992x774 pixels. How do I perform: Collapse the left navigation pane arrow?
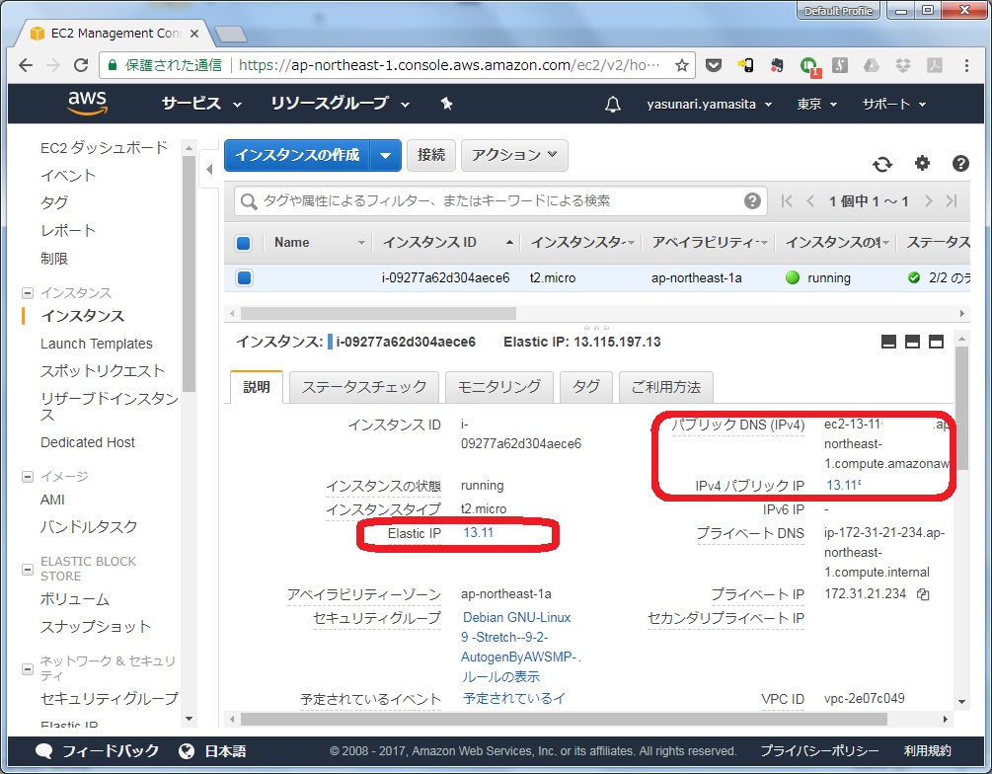[x=209, y=169]
